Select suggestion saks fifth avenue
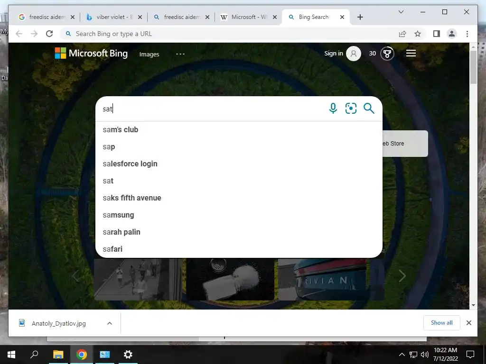Screen dimensions: 486x364 coord(239,198)
